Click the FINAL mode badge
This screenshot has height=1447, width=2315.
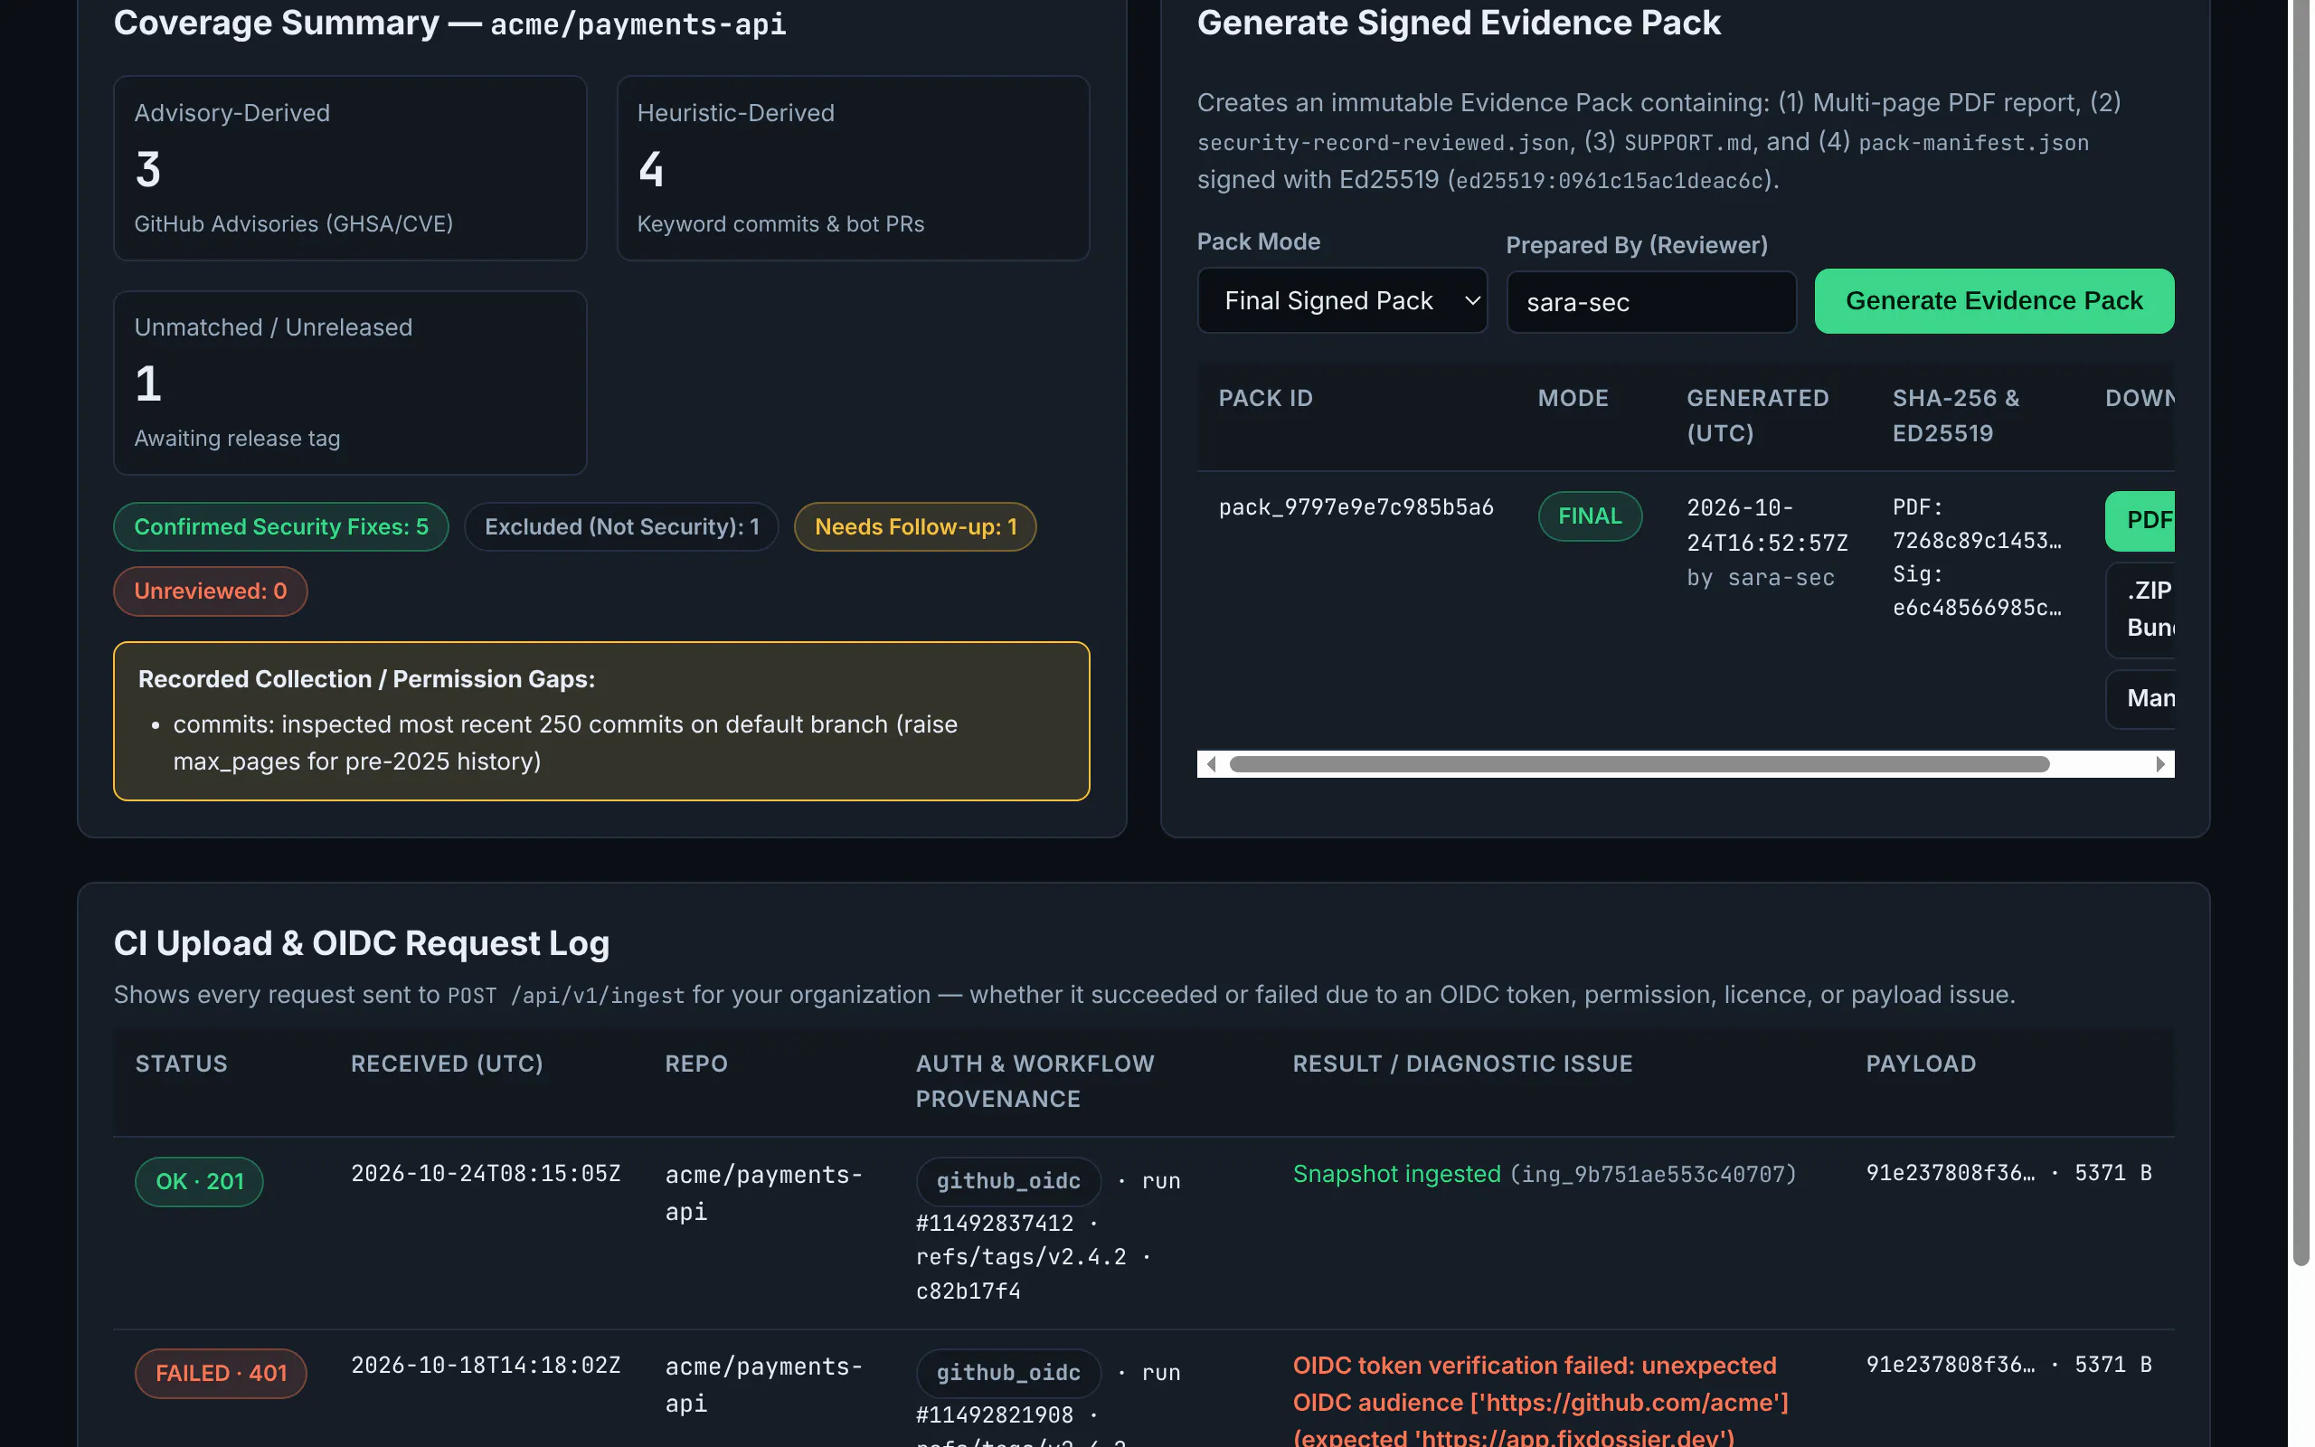[x=1590, y=515]
